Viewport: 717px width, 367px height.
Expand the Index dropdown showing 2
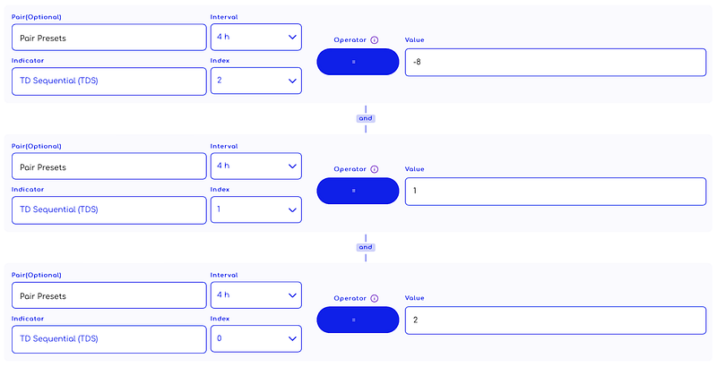[x=255, y=81]
